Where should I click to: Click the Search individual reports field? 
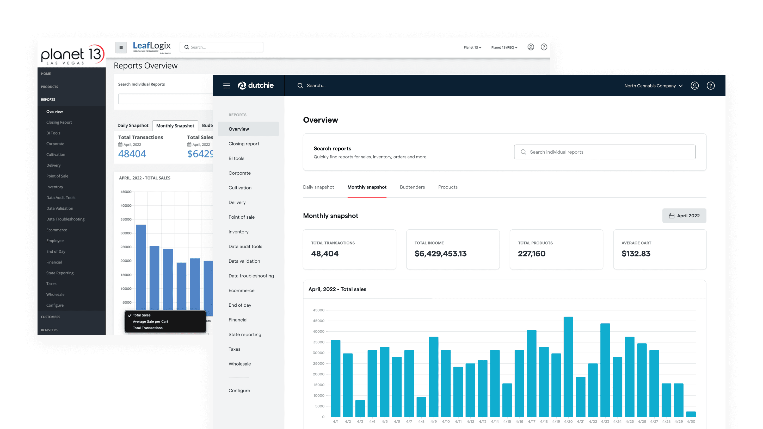click(x=605, y=152)
